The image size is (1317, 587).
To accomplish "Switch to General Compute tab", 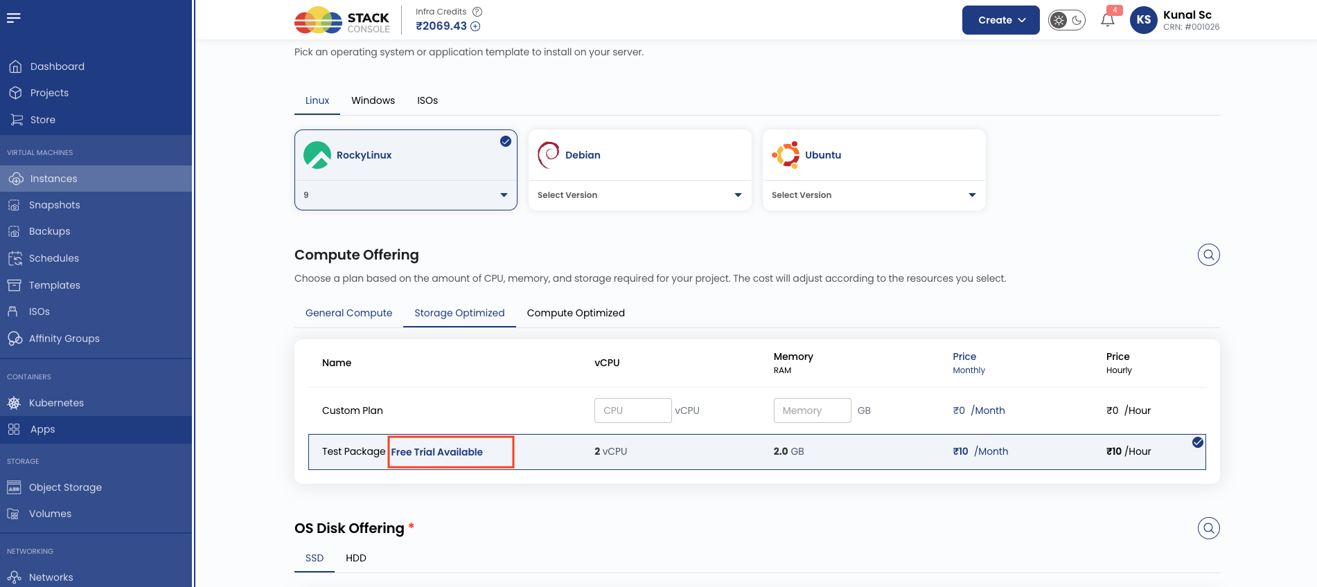I will point(349,313).
